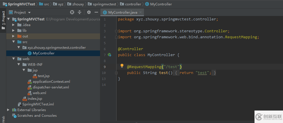Select dispatcher-servlet.xml in tree
This screenshot has height=123, width=283.
pyautogui.click(x=51, y=87)
